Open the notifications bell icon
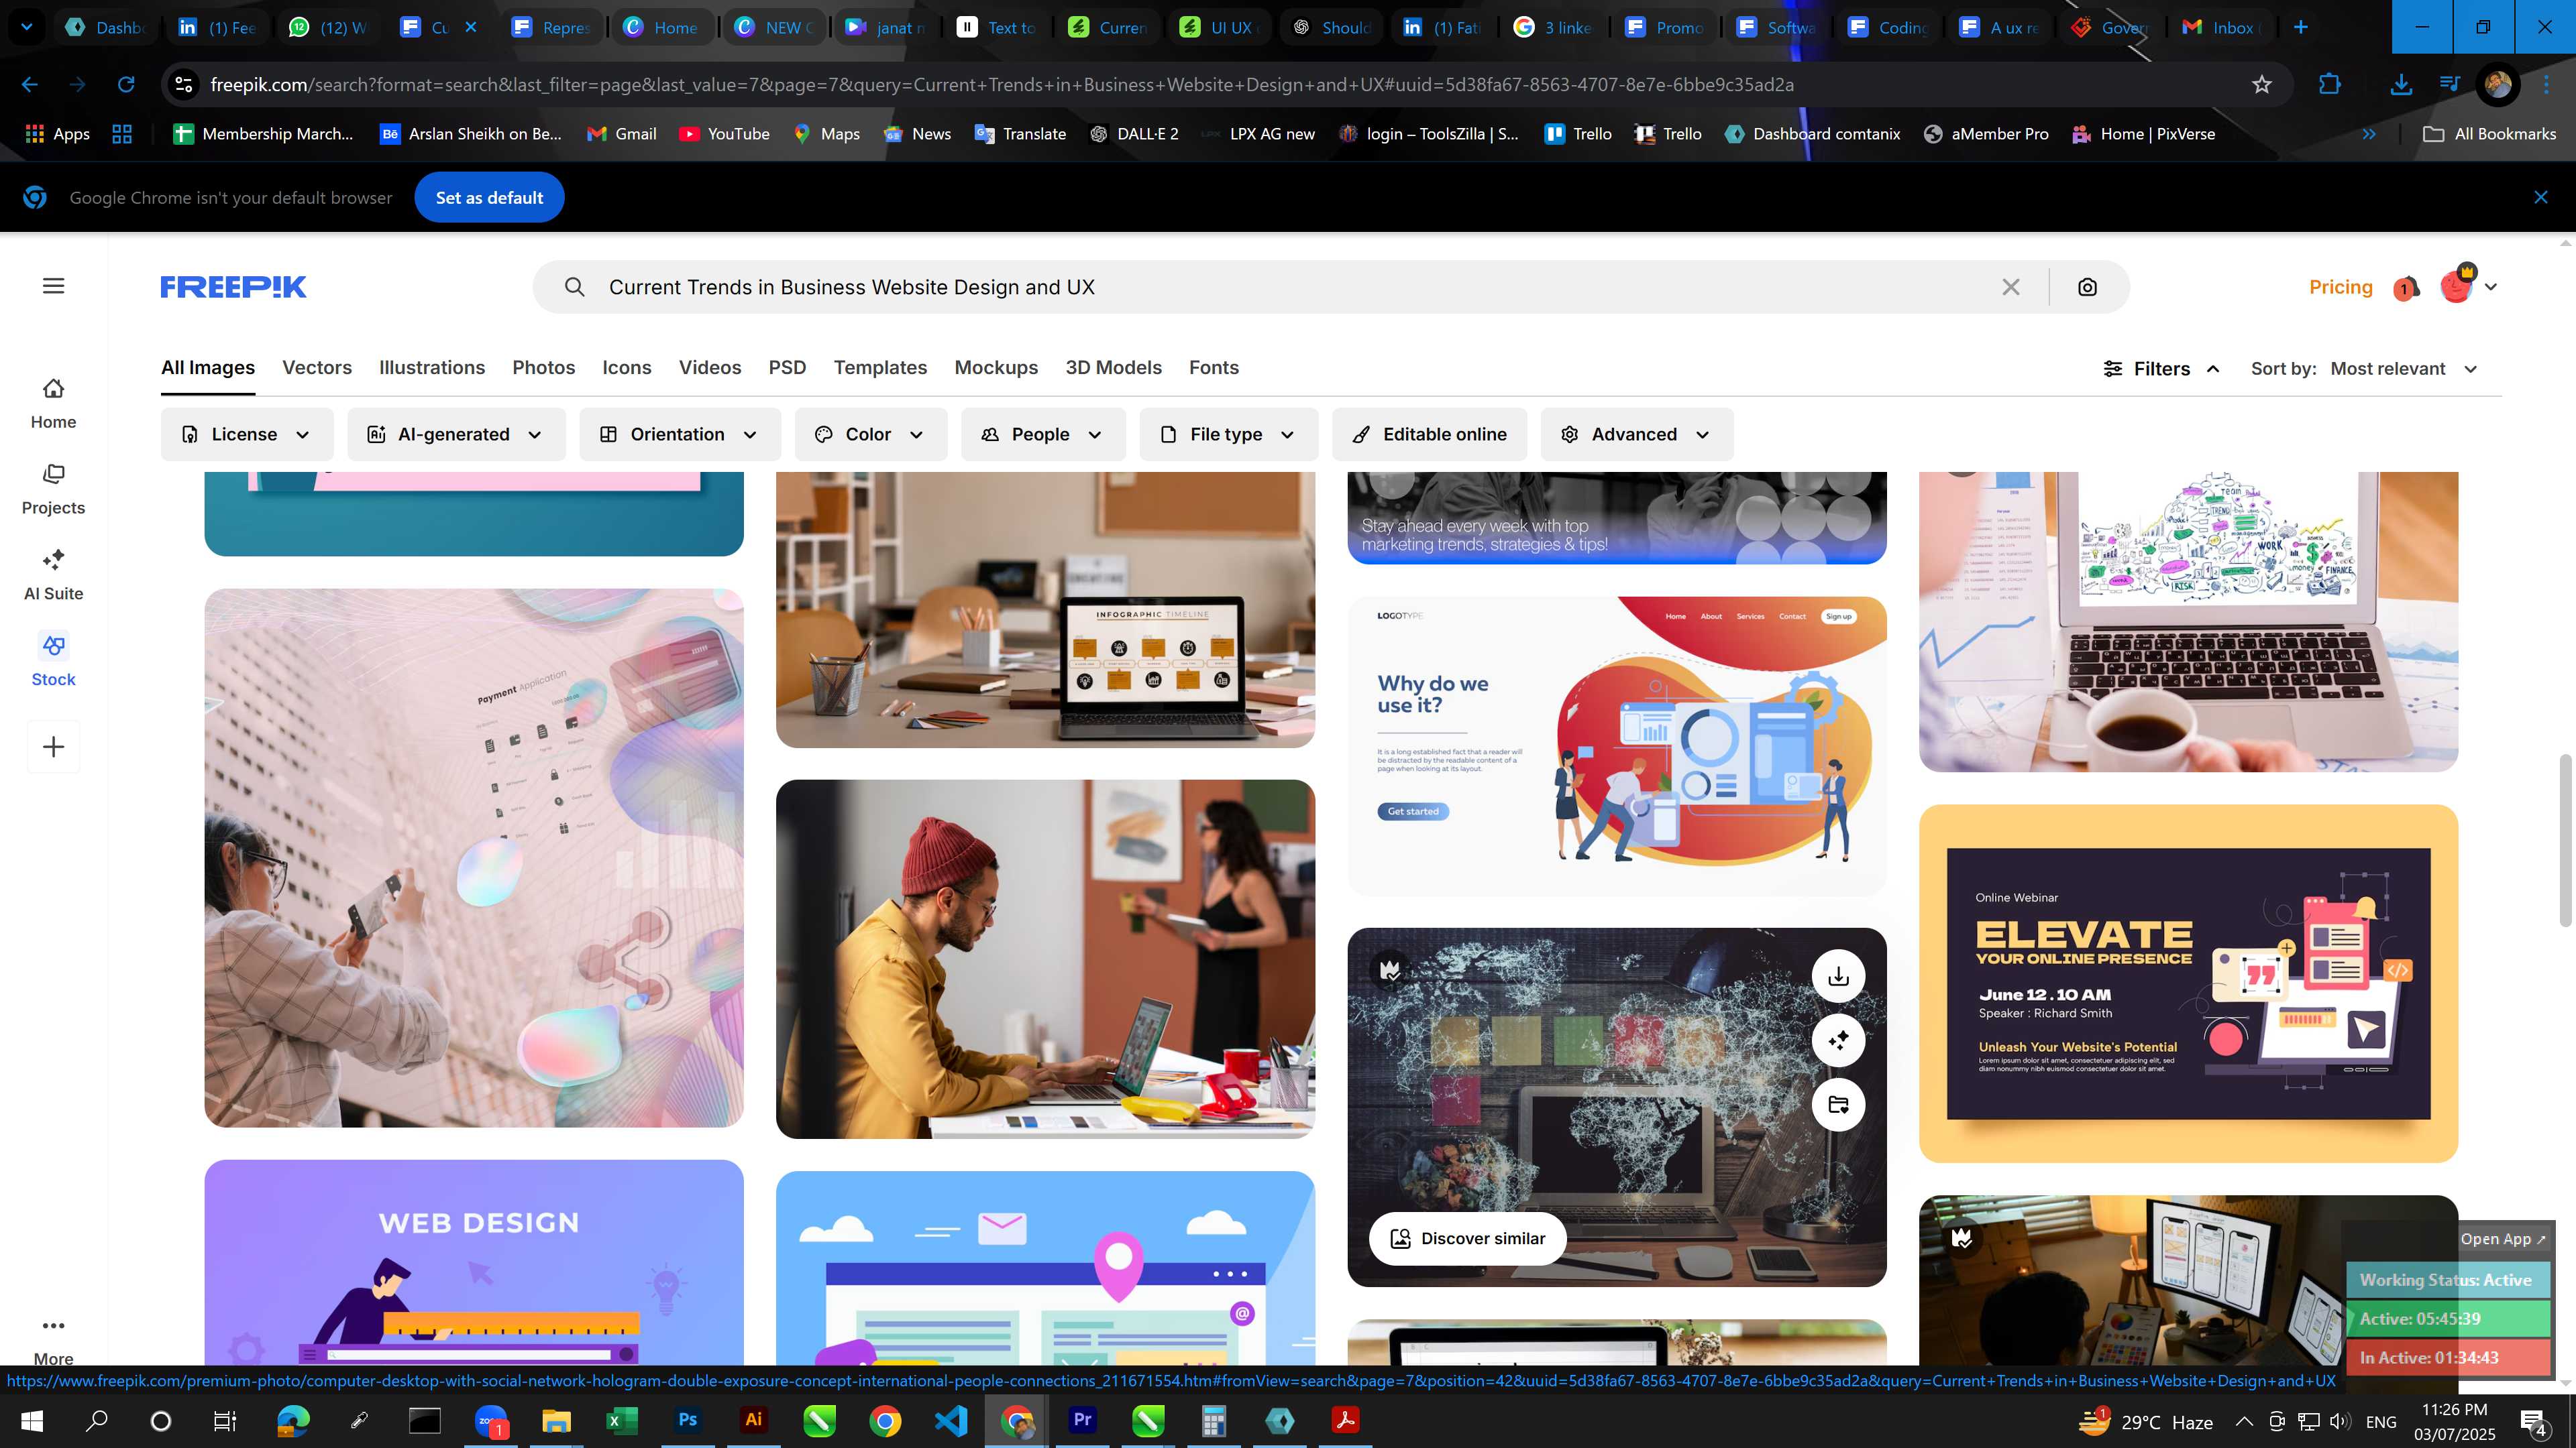This screenshot has height=1448, width=2576. coord(2406,288)
